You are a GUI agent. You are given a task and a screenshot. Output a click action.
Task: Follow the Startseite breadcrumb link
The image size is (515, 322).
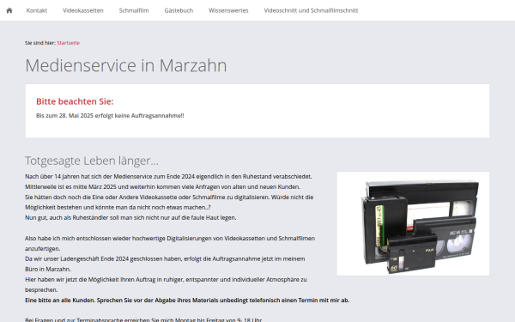tap(69, 43)
